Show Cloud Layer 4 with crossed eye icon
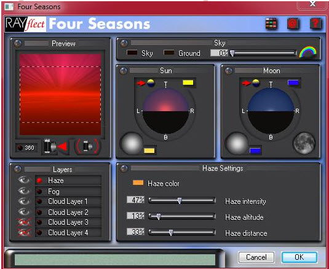 (x=24, y=233)
